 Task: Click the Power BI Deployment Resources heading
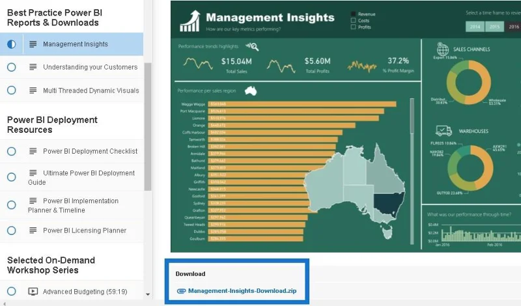[x=52, y=124]
